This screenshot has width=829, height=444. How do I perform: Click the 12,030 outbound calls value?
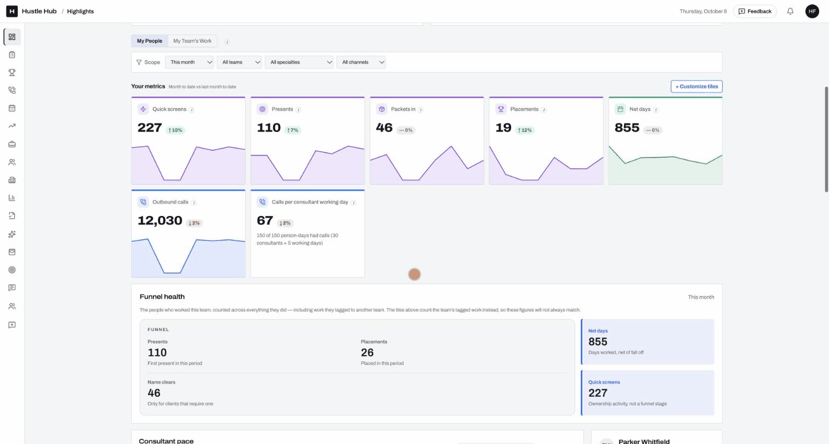click(x=160, y=220)
